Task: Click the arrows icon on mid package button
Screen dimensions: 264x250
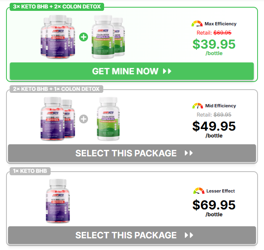Action: pyautogui.click(x=188, y=153)
